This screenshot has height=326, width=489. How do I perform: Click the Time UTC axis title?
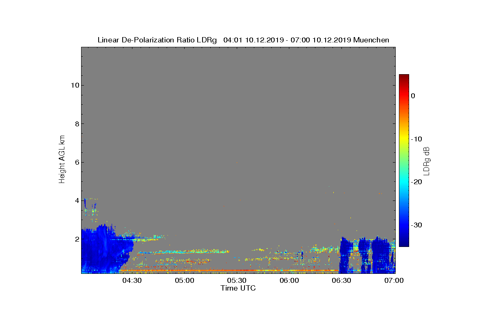pos(238,288)
